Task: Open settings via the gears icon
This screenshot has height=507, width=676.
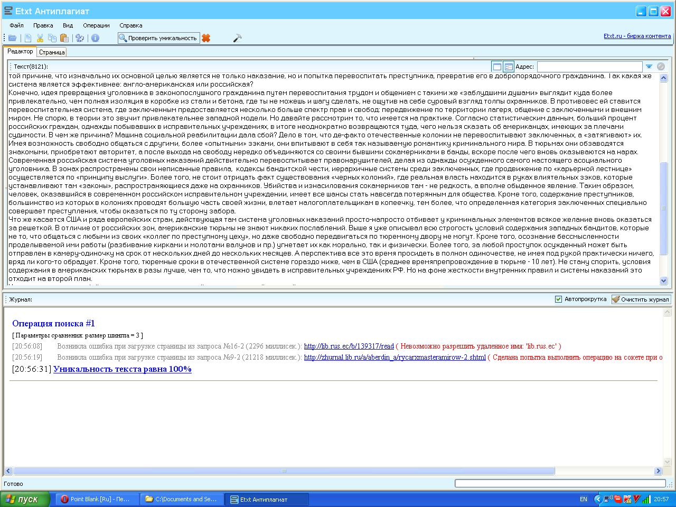Action: 80,38
